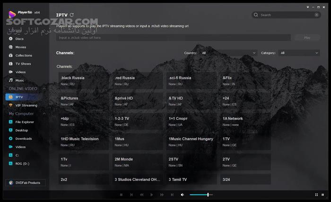Select the 3/24 channel tile
The width and height of the screenshot is (331, 202).
point(245,179)
